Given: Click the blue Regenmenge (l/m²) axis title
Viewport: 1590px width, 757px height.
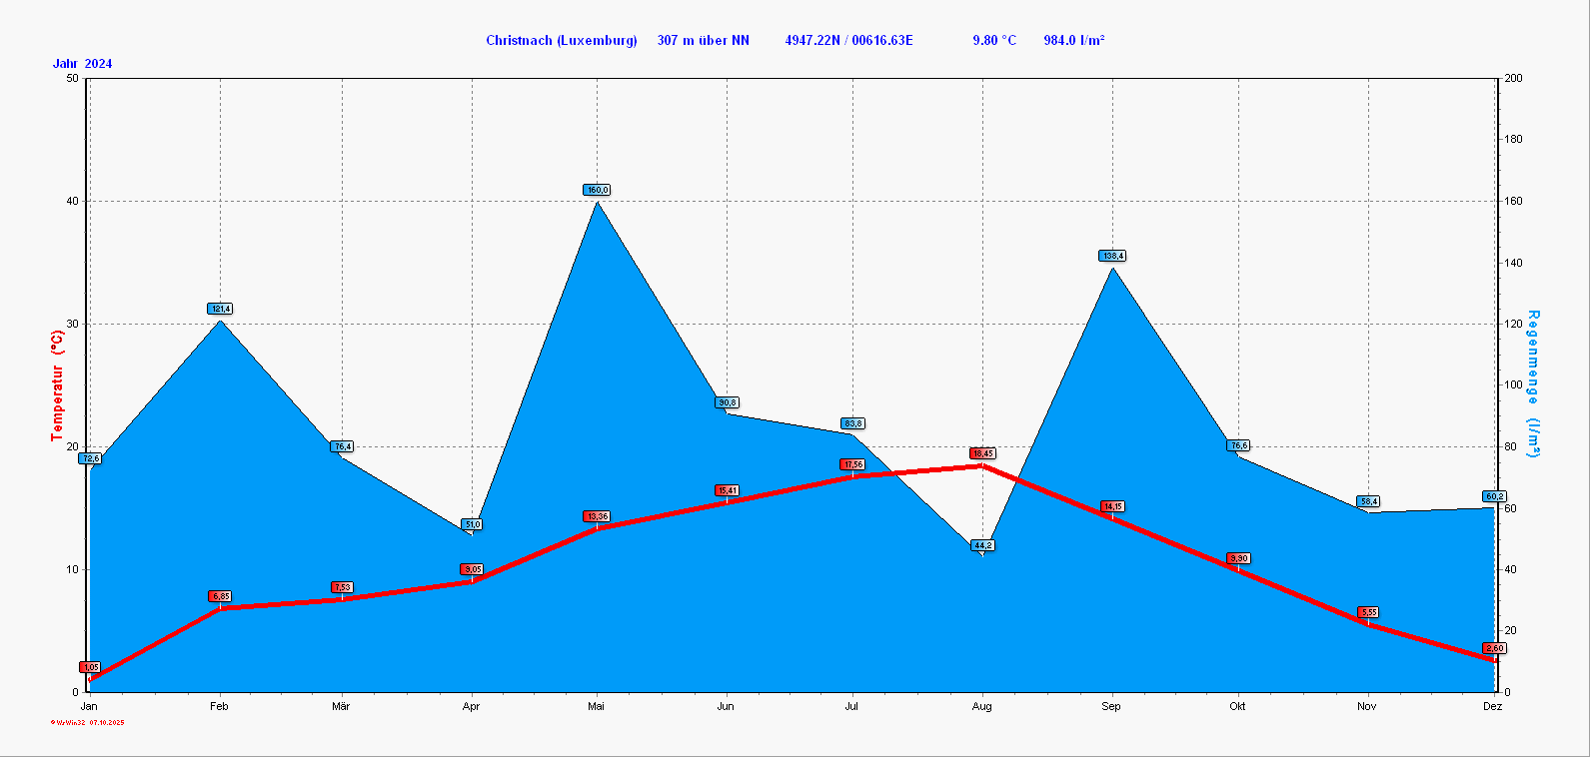Looking at the screenshot, I should (1533, 385).
